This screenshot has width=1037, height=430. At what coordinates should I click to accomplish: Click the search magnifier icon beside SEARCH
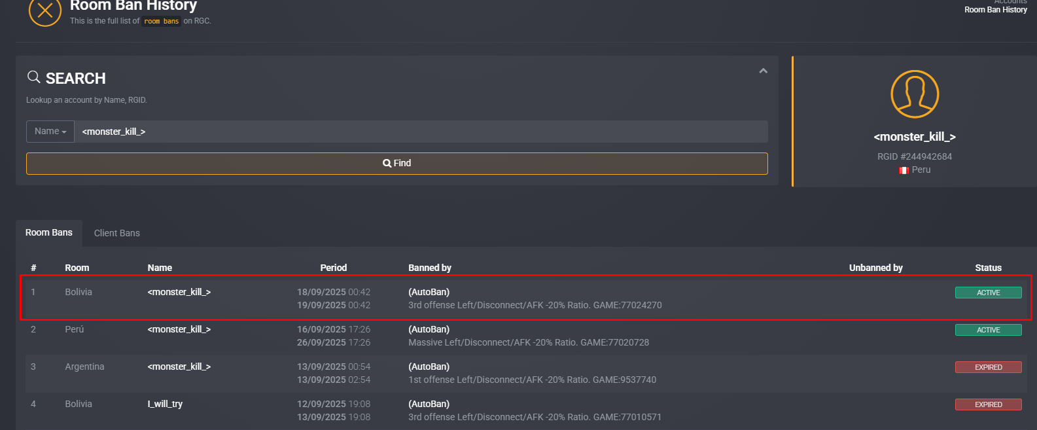click(x=33, y=77)
